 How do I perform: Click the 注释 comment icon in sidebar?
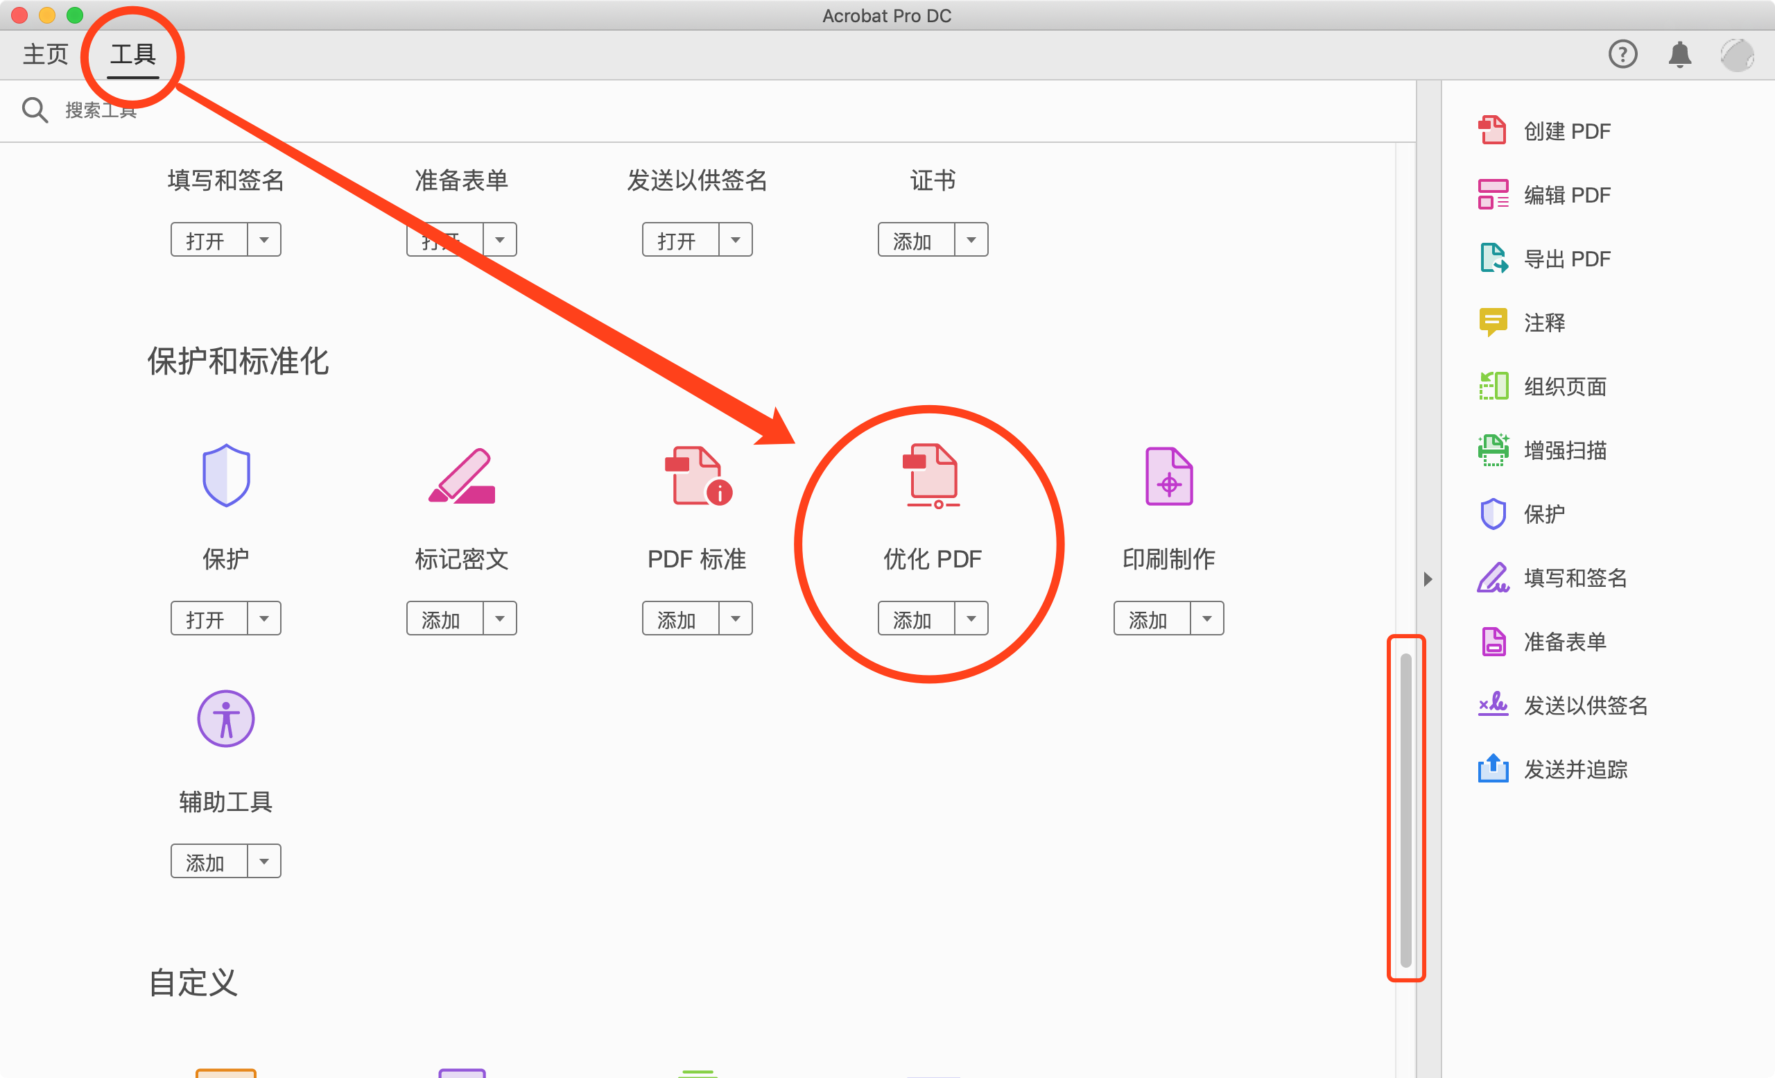(x=1493, y=322)
